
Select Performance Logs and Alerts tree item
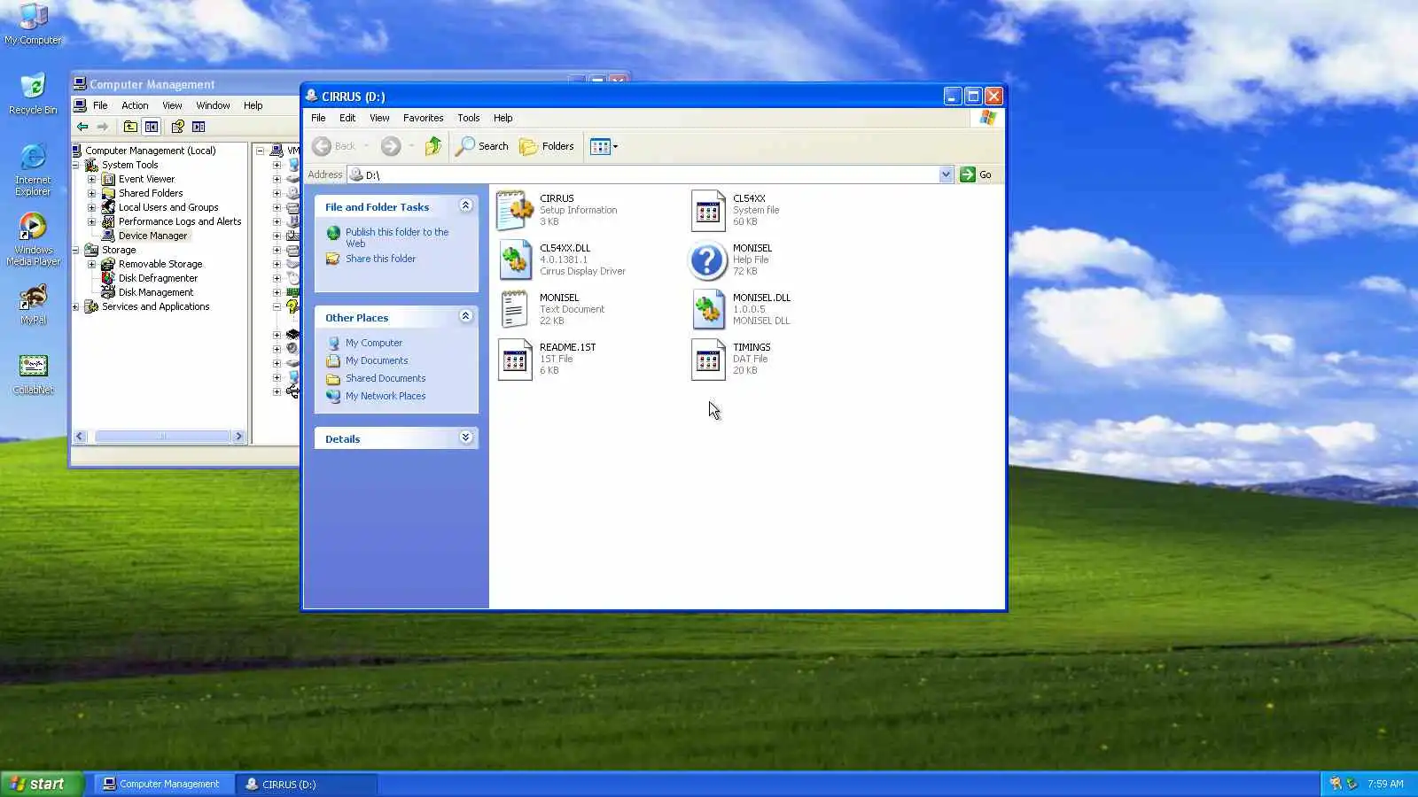point(180,221)
